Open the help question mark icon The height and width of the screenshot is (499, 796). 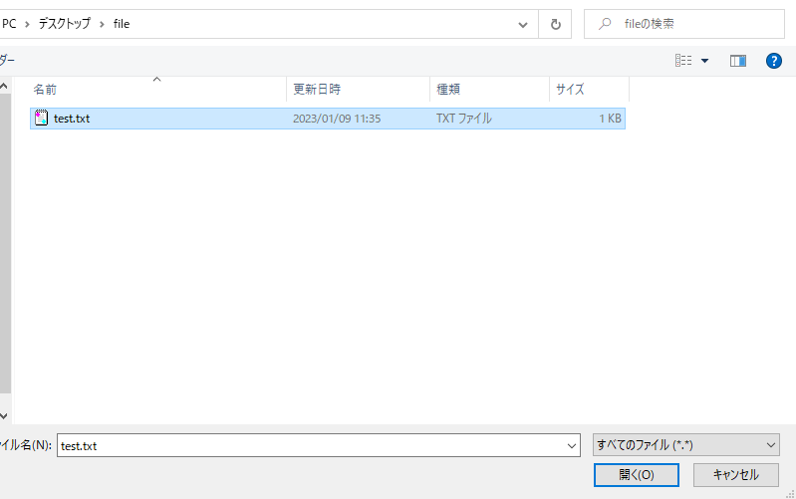click(774, 61)
